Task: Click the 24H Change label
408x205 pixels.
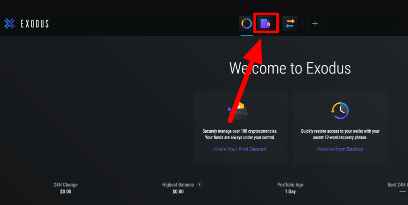Action: pyautogui.click(x=66, y=185)
